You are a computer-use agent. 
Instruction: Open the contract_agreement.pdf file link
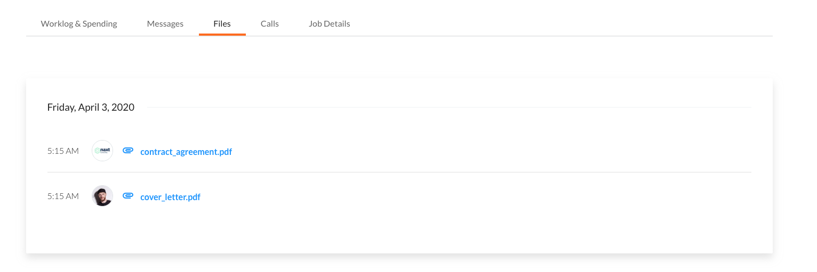[x=186, y=152]
